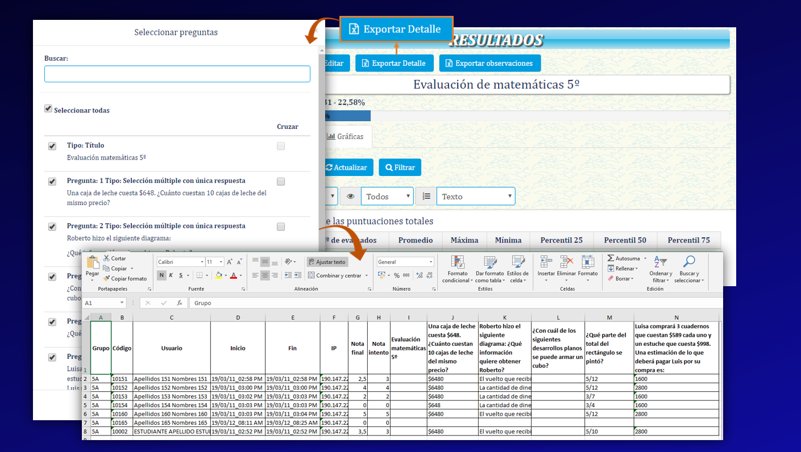Click the Formato cells icon

point(587,262)
